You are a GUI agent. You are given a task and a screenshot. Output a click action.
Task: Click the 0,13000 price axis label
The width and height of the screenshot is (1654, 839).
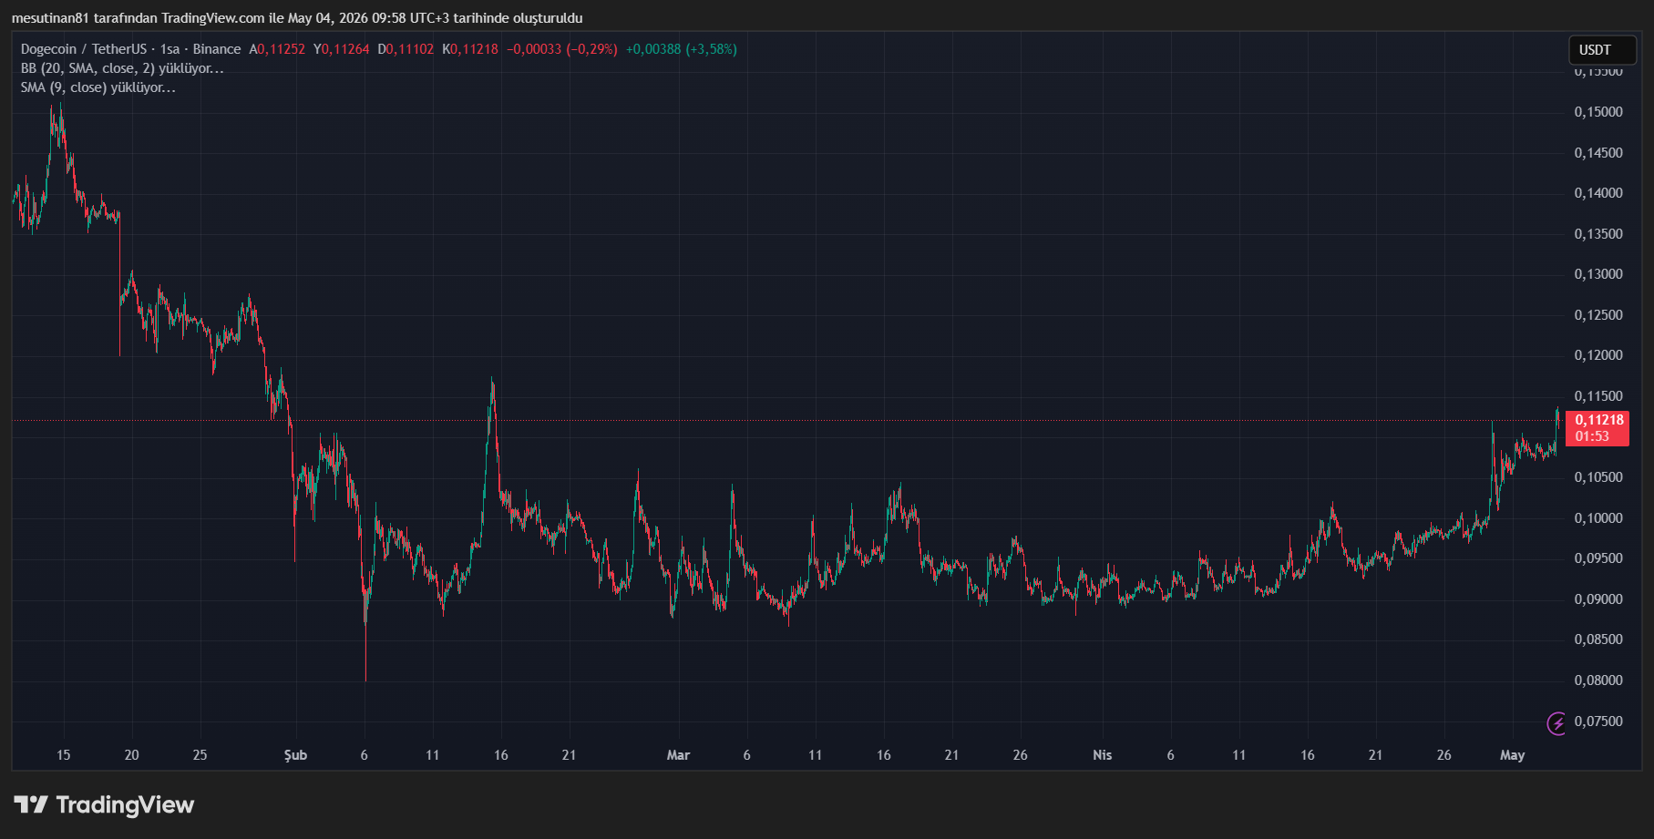(x=1598, y=274)
